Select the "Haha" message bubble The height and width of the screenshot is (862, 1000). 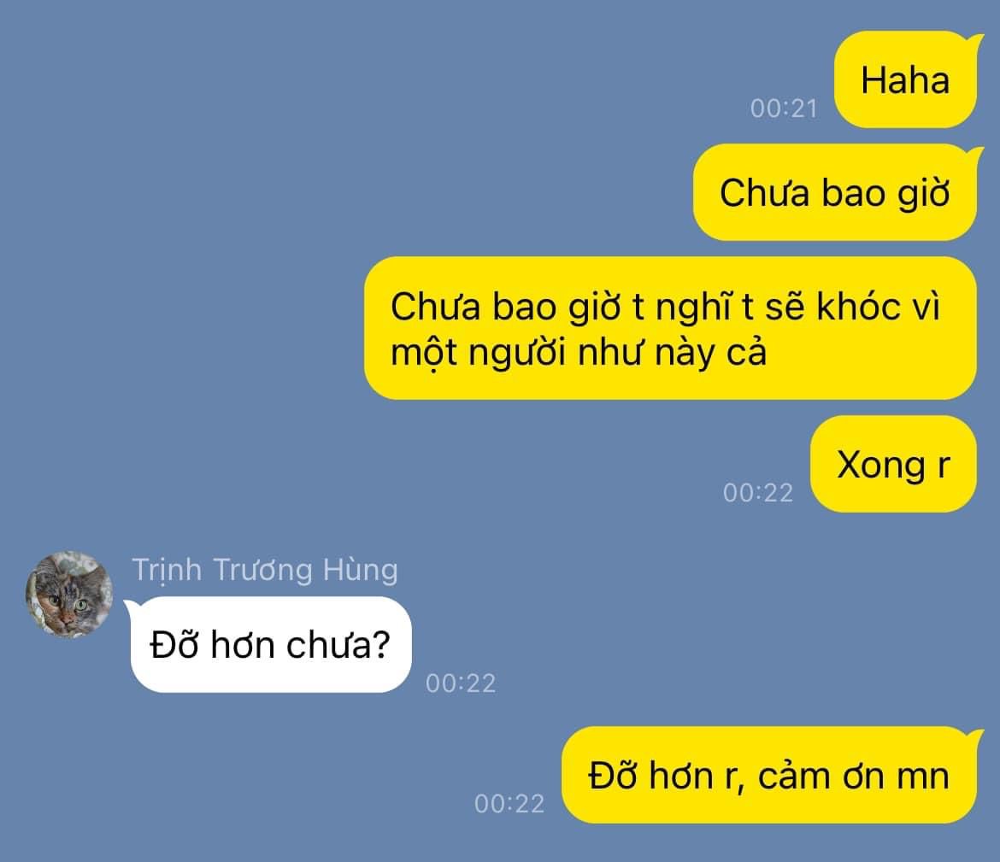[906, 79]
